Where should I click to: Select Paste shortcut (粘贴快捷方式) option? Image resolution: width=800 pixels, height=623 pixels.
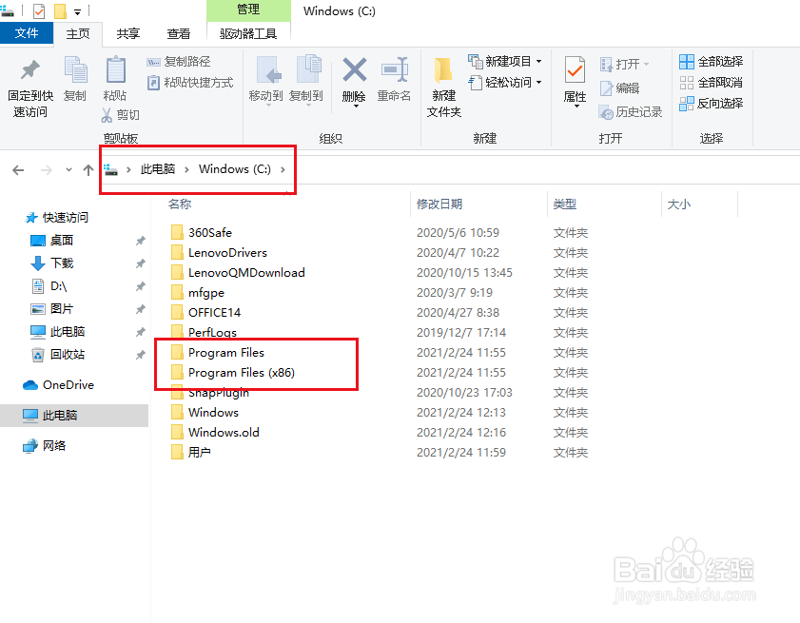190,83
